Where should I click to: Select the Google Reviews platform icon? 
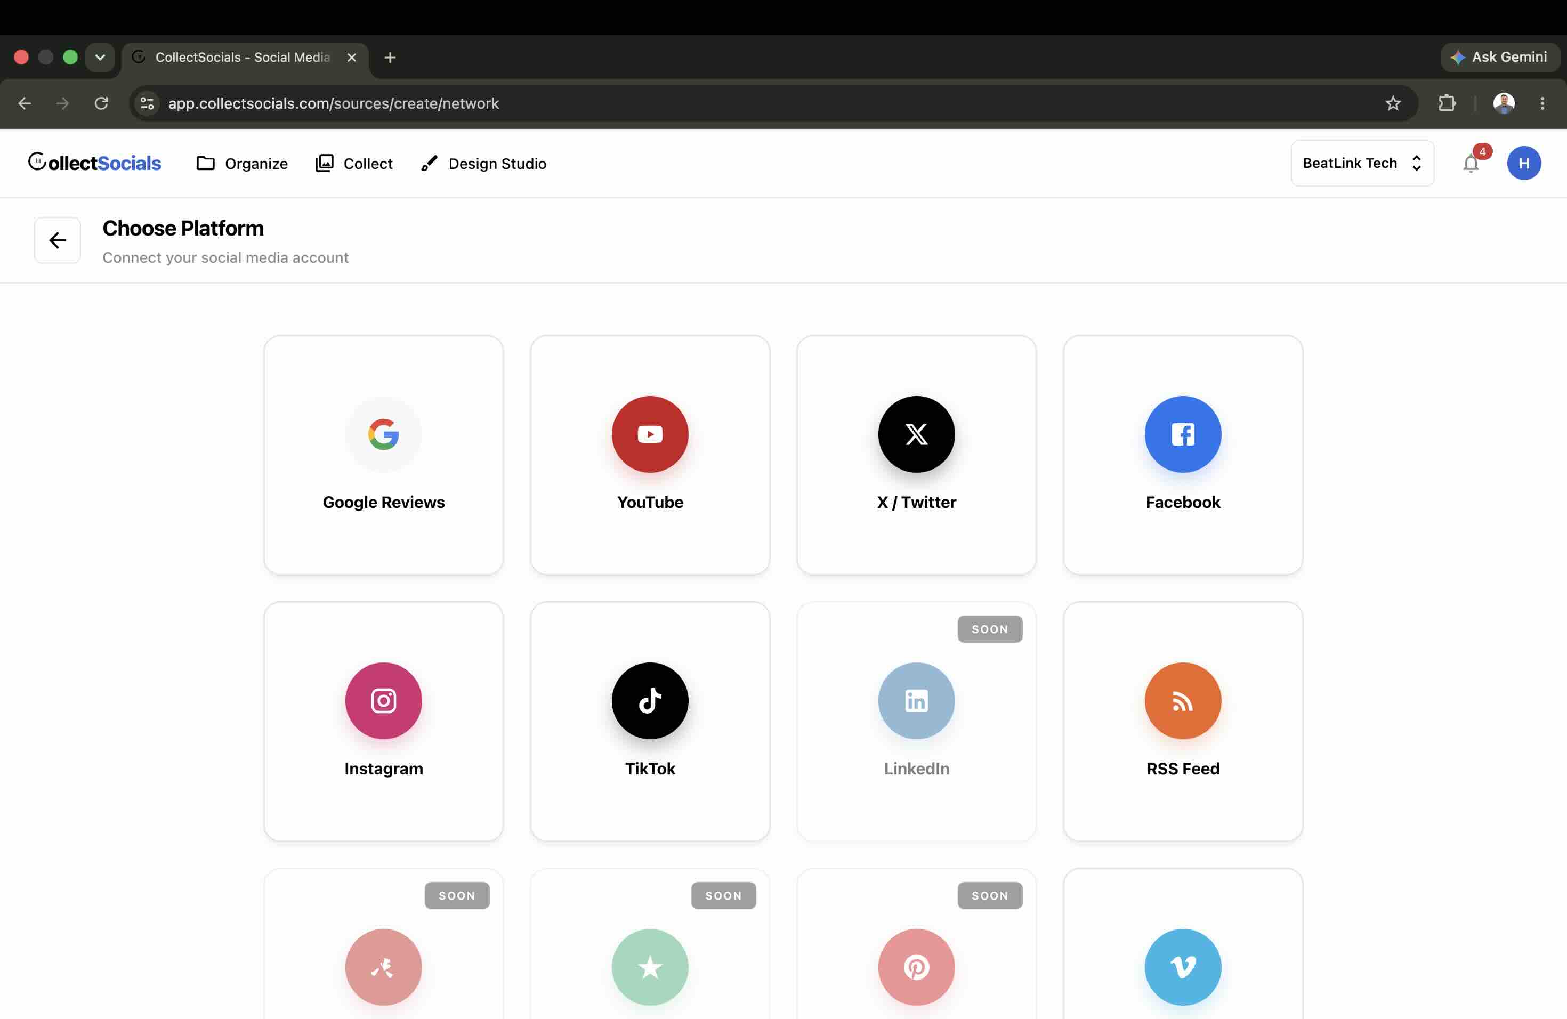tap(383, 434)
